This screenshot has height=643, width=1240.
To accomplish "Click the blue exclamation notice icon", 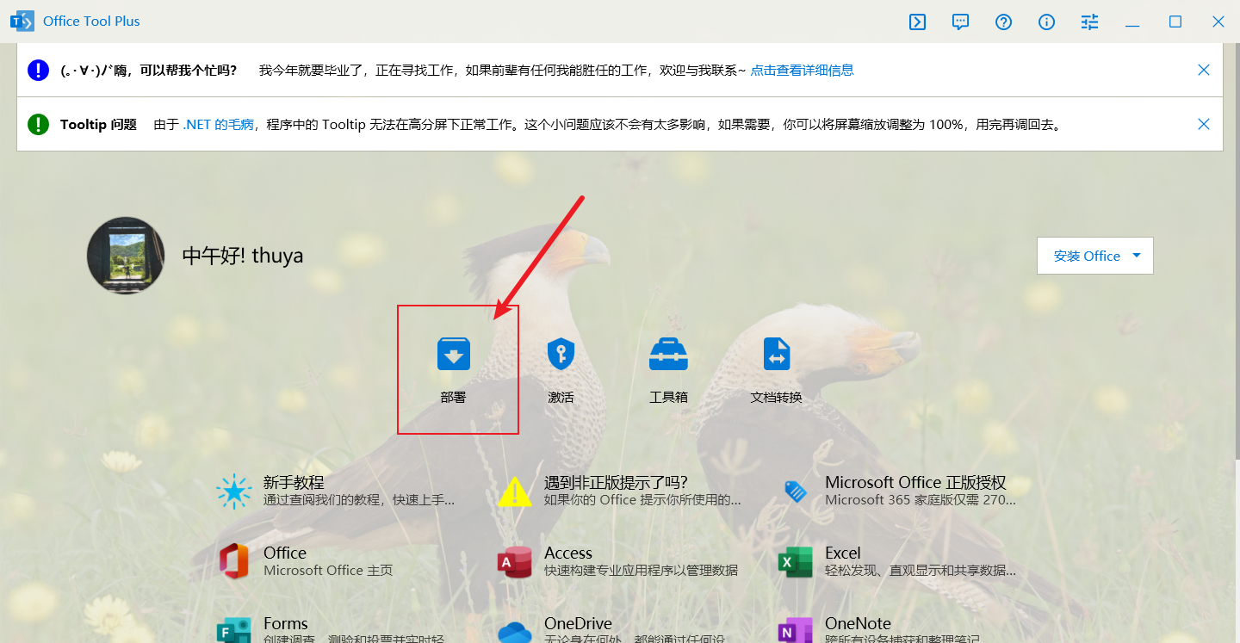I will tap(39, 70).
